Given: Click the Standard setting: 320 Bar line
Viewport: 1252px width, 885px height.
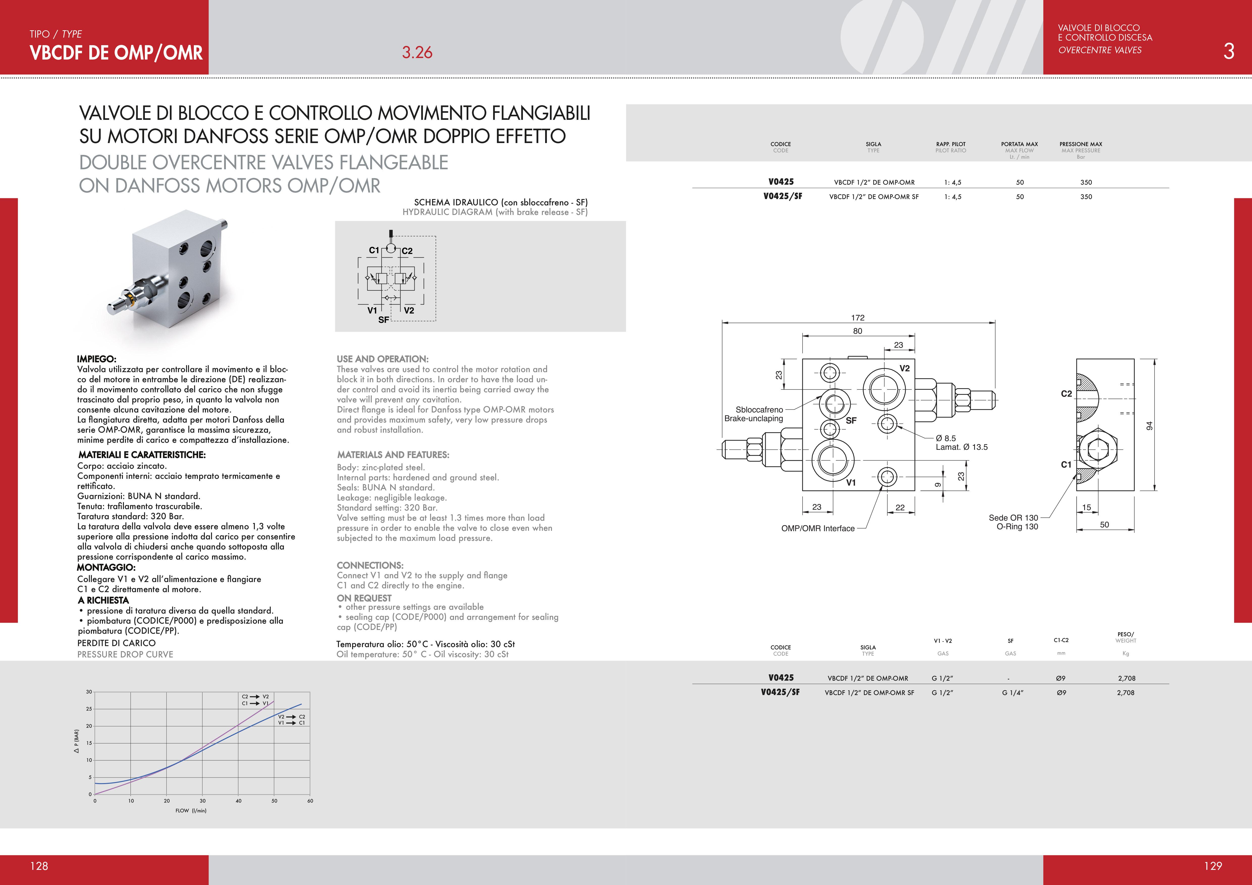Looking at the screenshot, I should tap(387, 508).
